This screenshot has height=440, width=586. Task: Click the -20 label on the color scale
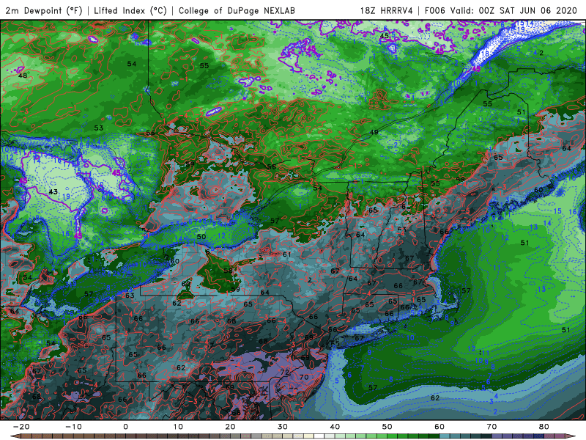click(x=21, y=427)
